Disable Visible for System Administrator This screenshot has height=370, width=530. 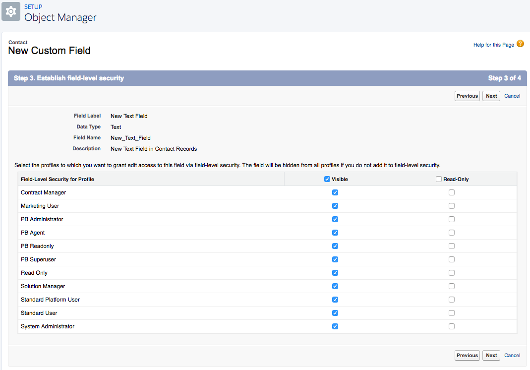335,326
